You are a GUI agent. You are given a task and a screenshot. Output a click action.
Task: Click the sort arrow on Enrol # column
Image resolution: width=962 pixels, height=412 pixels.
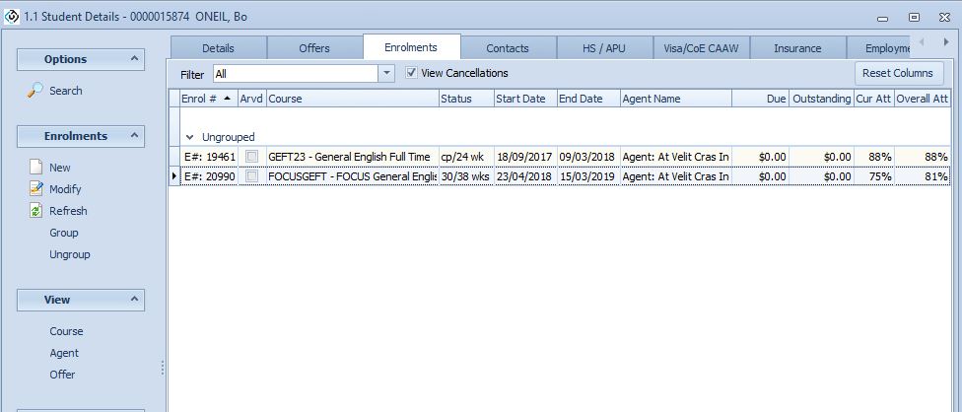(x=228, y=99)
